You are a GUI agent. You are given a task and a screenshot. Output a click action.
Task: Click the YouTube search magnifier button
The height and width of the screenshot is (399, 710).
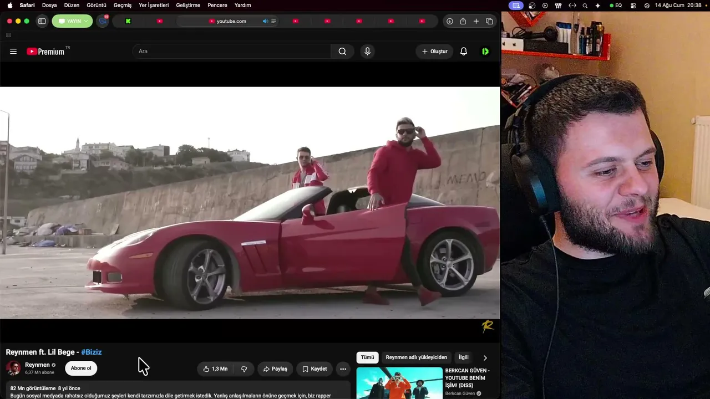coord(342,52)
